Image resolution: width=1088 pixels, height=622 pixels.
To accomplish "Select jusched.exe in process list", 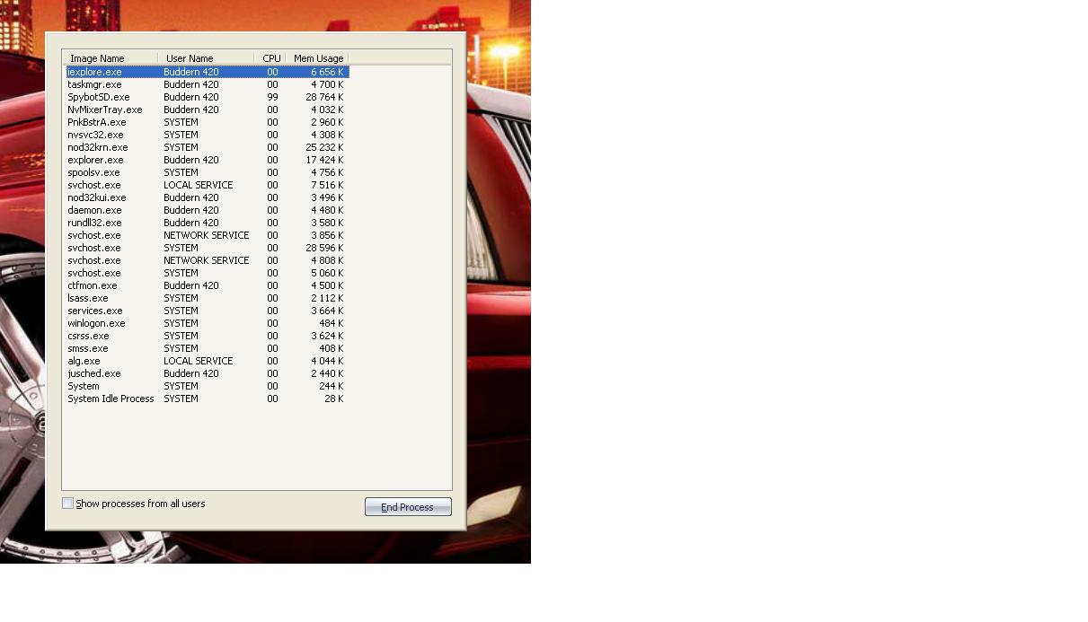I will pyautogui.click(x=207, y=373).
